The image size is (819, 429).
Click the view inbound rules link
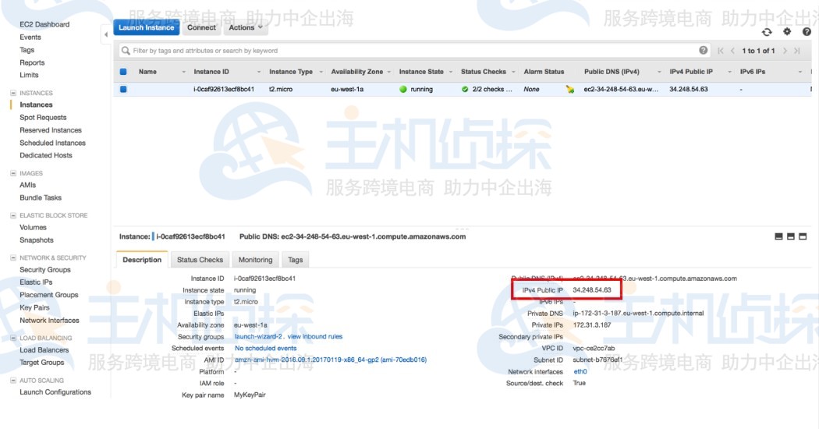point(315,336)
